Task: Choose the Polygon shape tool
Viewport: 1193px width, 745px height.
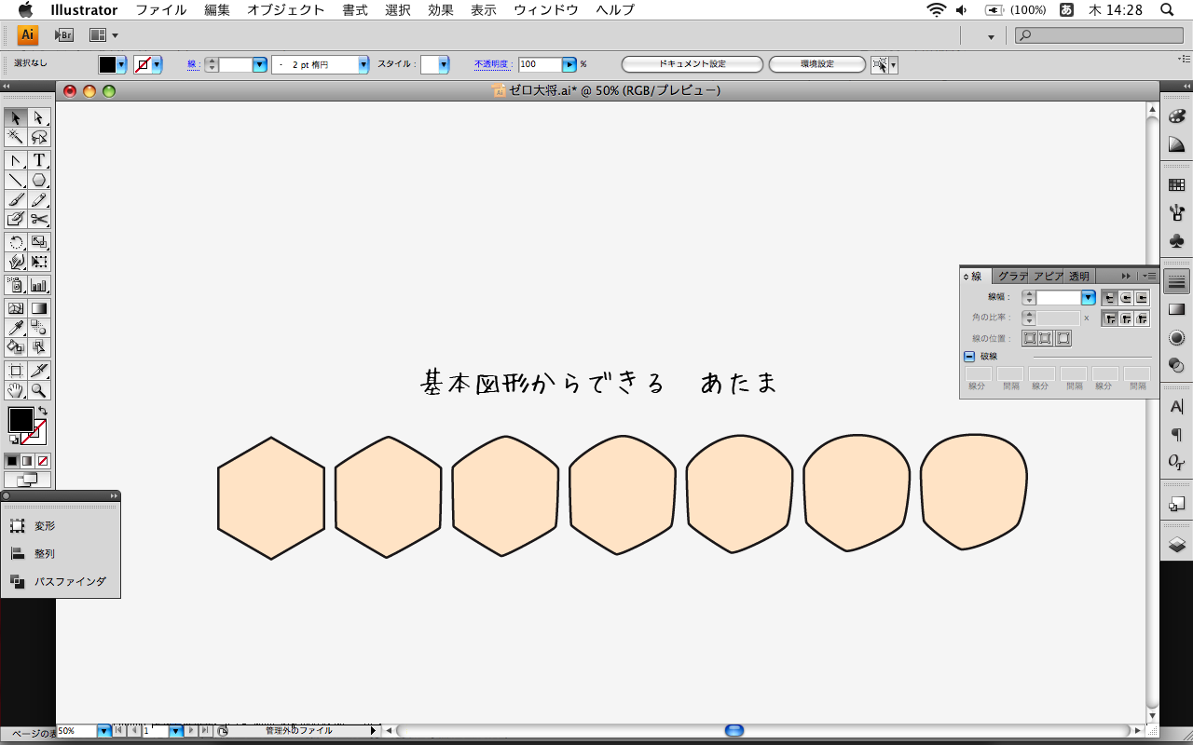Action: [x=39, y=180]
